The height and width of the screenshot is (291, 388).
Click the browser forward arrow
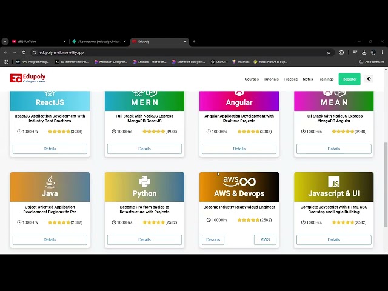tap(15, 53)
